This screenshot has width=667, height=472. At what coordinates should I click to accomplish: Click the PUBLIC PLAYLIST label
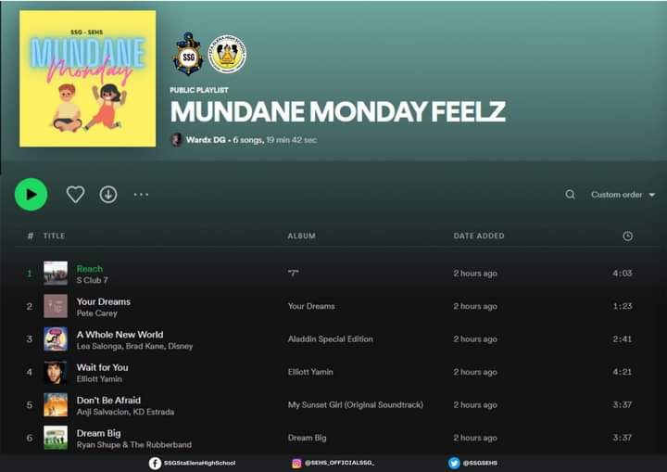pos(199,90)
